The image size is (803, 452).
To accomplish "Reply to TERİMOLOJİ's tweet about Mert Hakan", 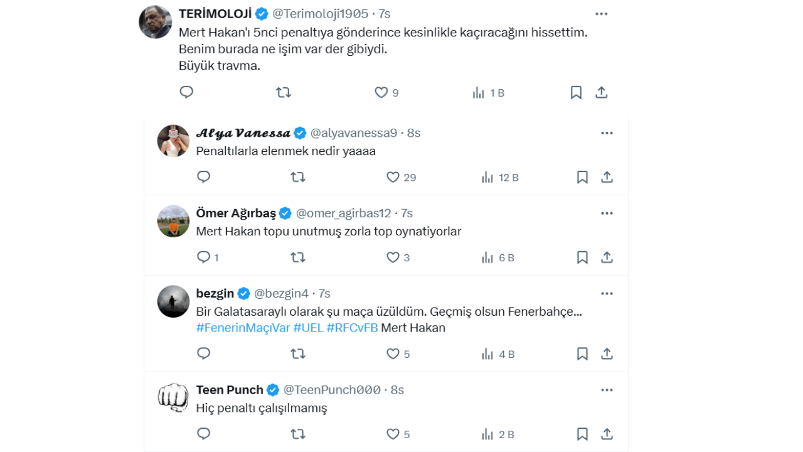I will (186, 92).
